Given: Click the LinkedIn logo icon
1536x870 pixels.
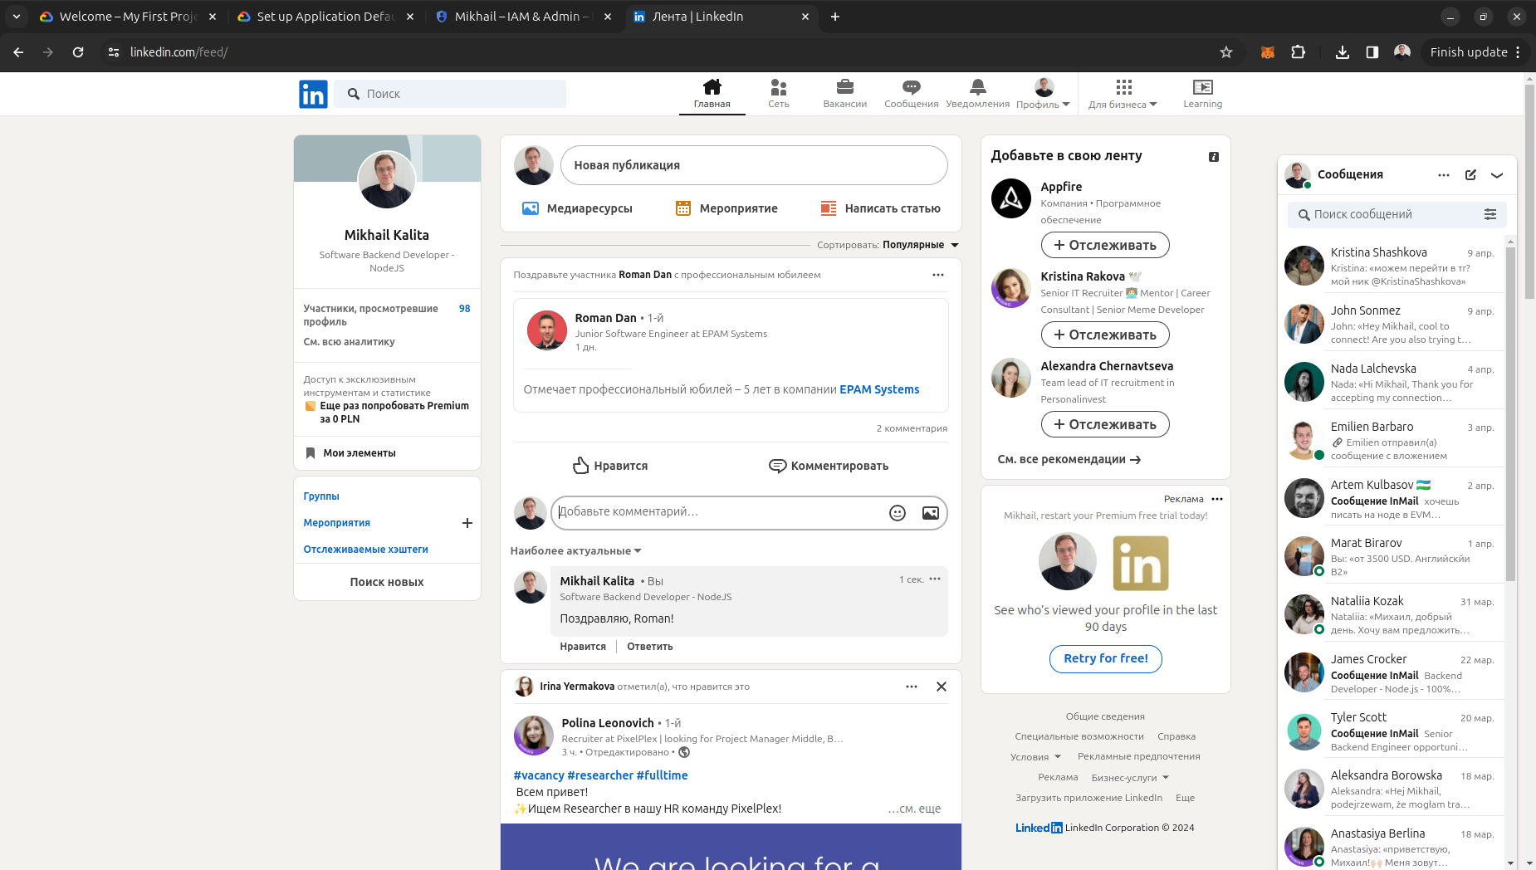Looking at the screenshot, I should click(313, 94).
